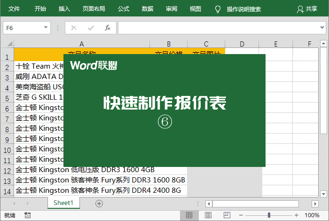
Task: Click next sheet navigation arrow
Action: tap(27, 203)
